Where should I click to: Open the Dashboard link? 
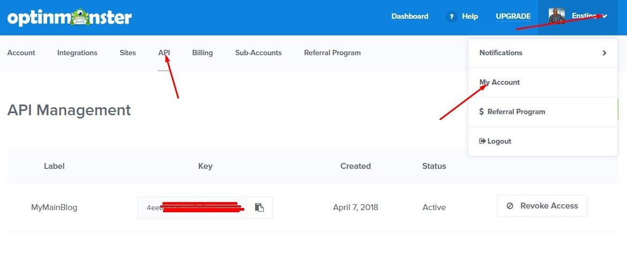410,16
